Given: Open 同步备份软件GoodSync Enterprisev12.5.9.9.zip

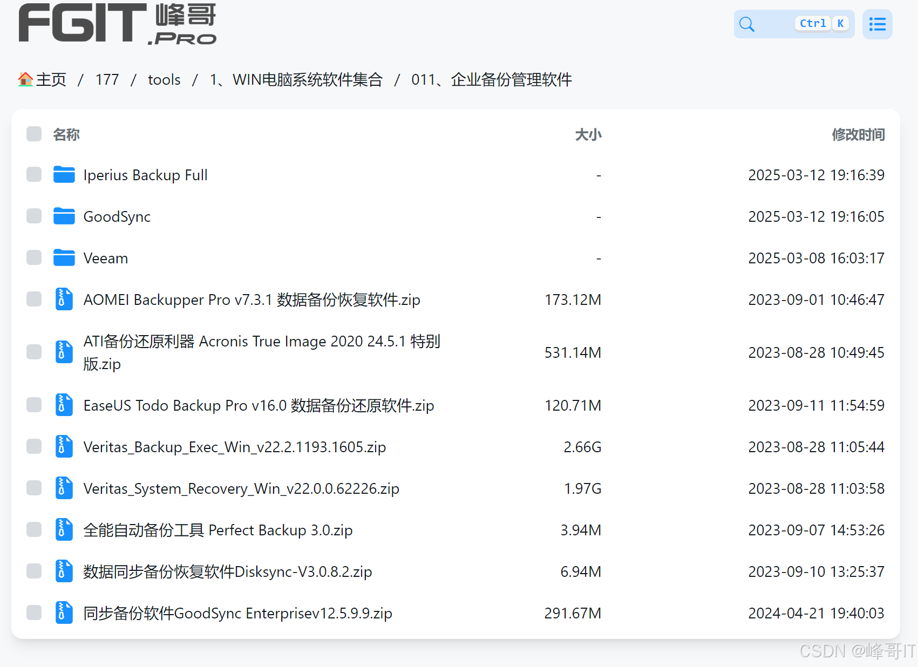Looking at the screenshot, I should (238, 614).
